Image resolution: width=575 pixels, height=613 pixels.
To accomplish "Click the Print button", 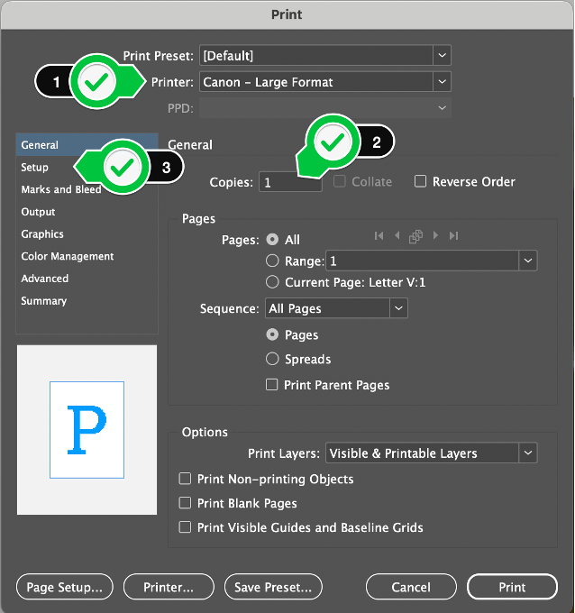I will coord(512,587).
